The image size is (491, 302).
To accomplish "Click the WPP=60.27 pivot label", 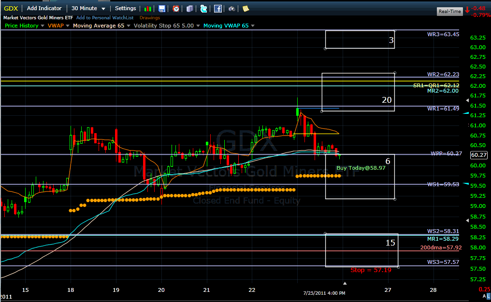I will click(x=446, y=153).
